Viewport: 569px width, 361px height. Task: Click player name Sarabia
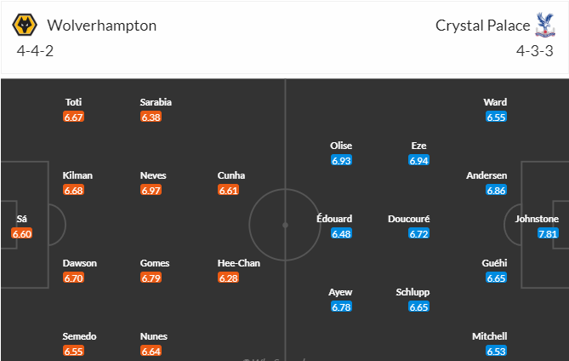click(x=156, y=102)
